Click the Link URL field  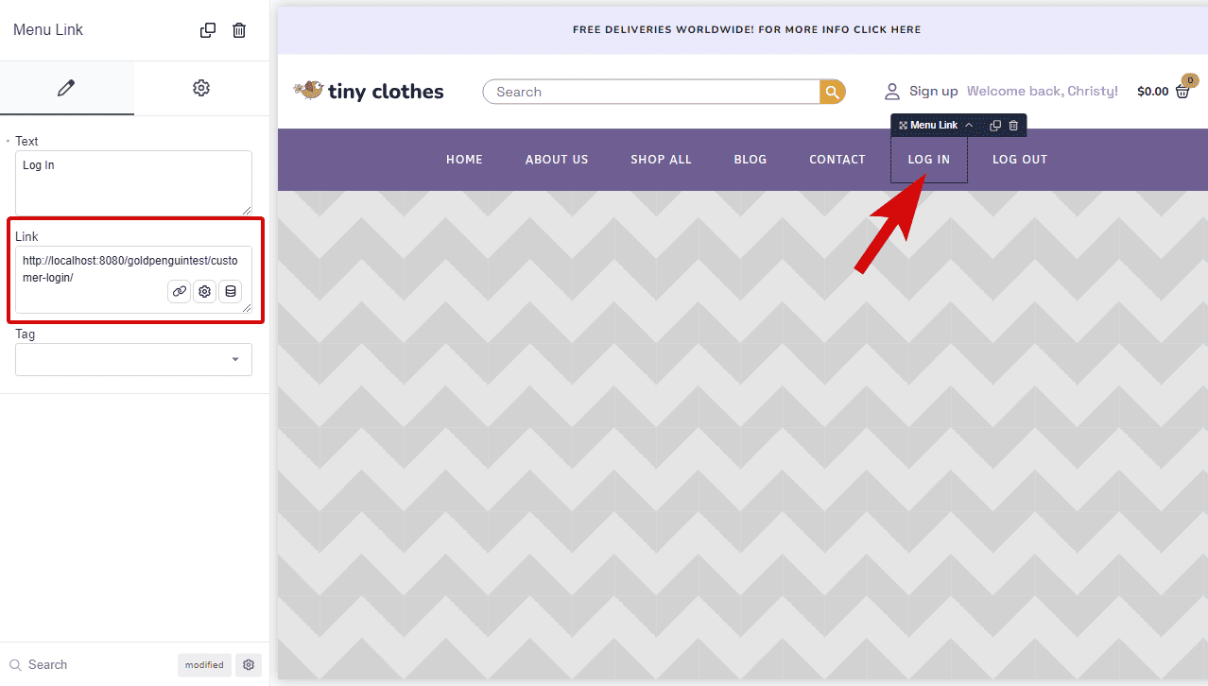133,280
